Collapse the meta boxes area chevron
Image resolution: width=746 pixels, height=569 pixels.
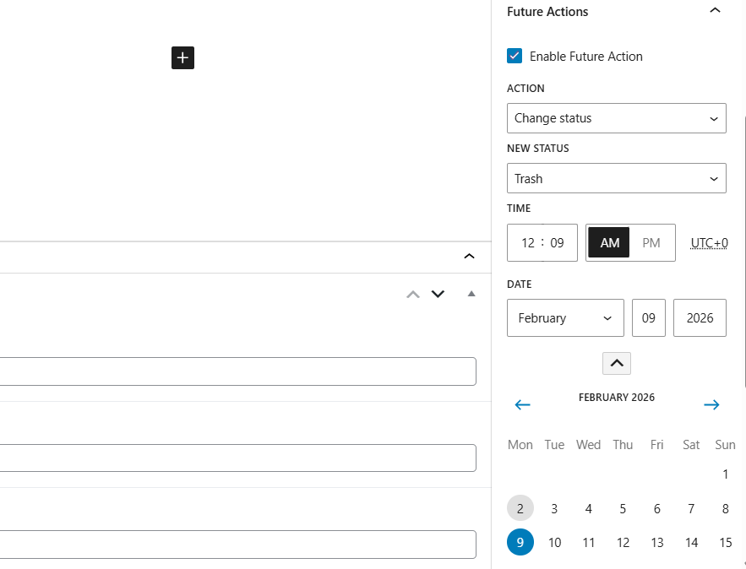click(470, 257)
